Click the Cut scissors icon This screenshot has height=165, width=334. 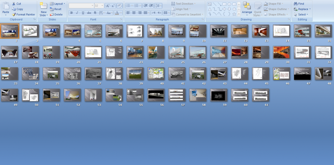coord(14,4)
